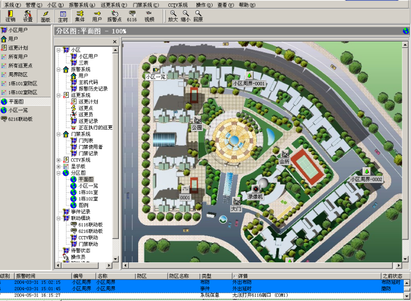Select 主机代码 in the tree

(x=88, y=82)
